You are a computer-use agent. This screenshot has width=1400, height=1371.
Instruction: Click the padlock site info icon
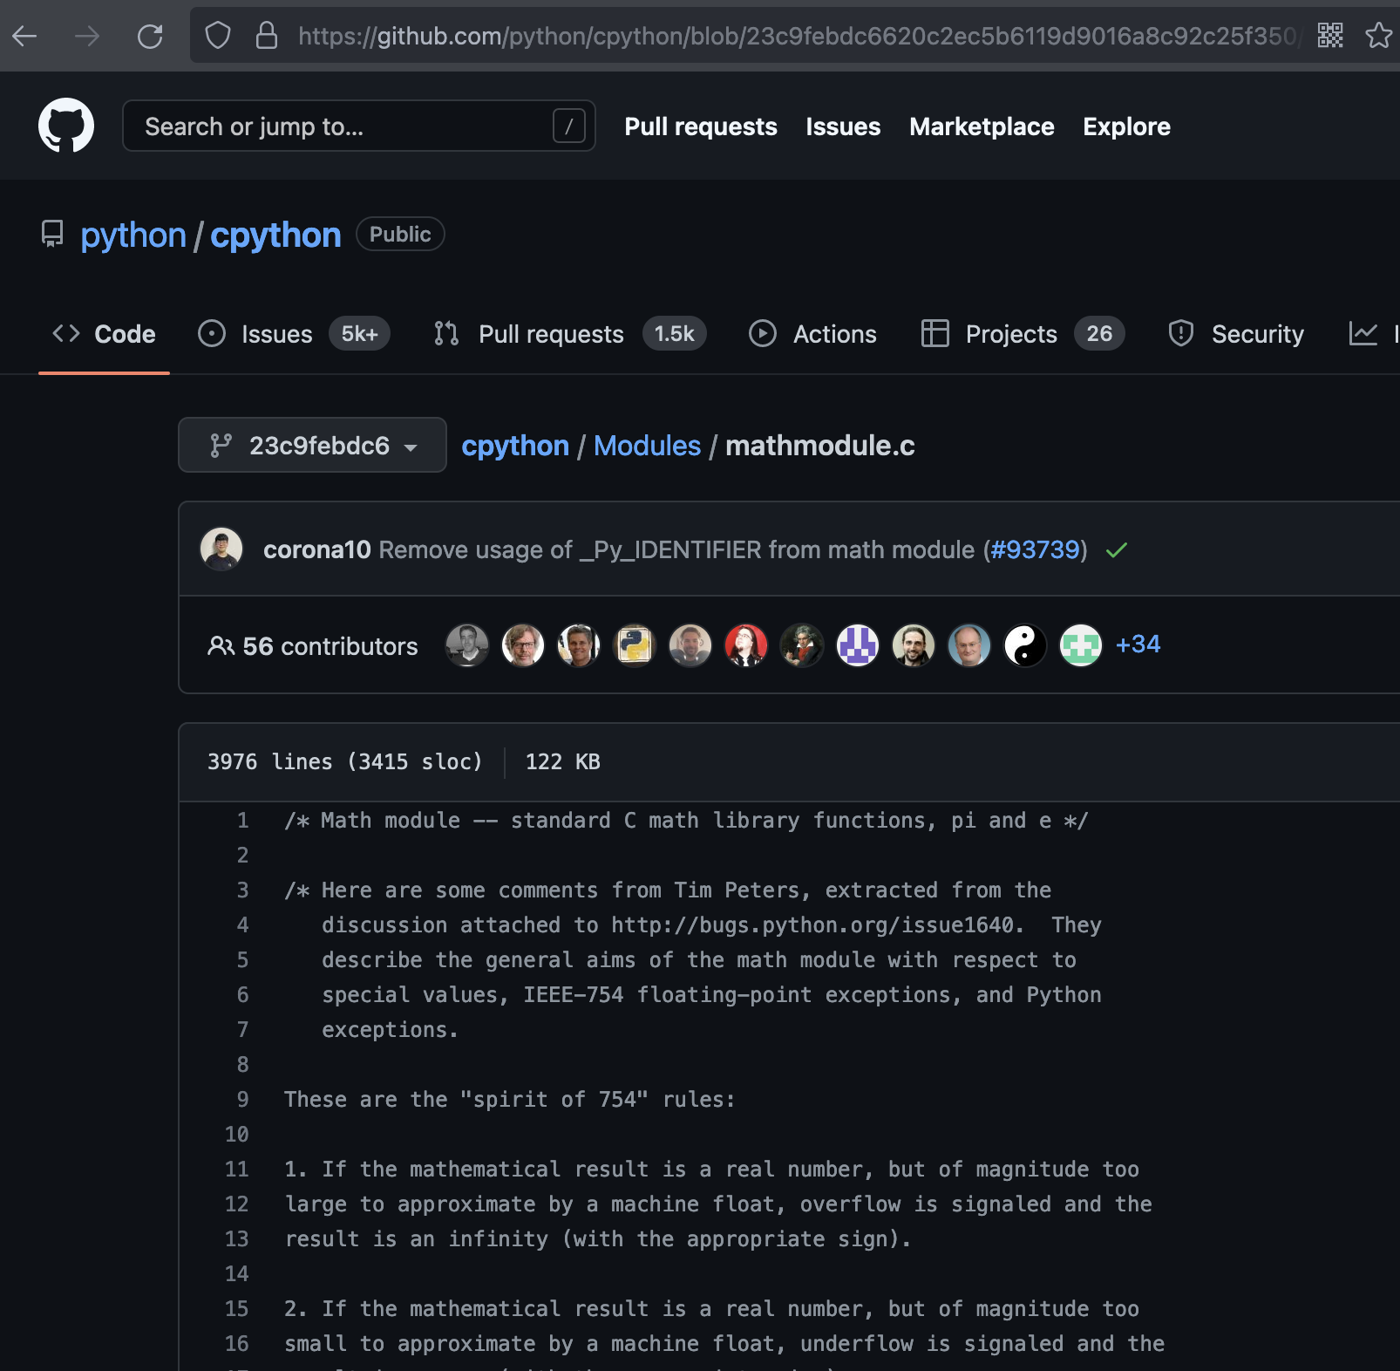[x=267, y=36]
